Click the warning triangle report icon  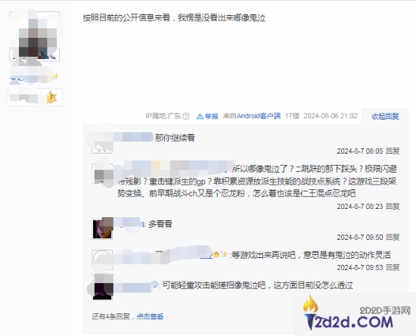(x=200, y=117)
